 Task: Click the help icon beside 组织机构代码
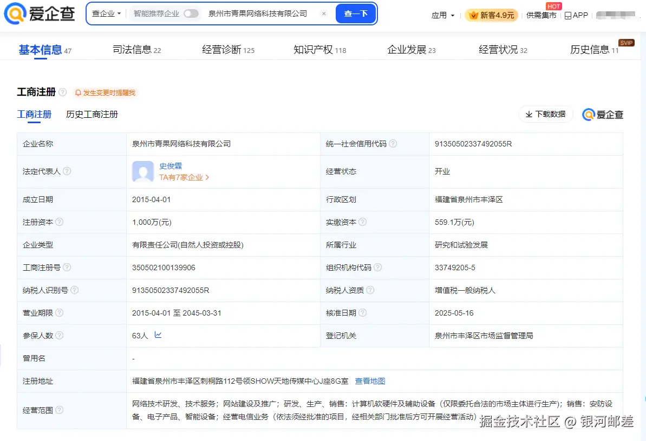[x=377, y=268]
